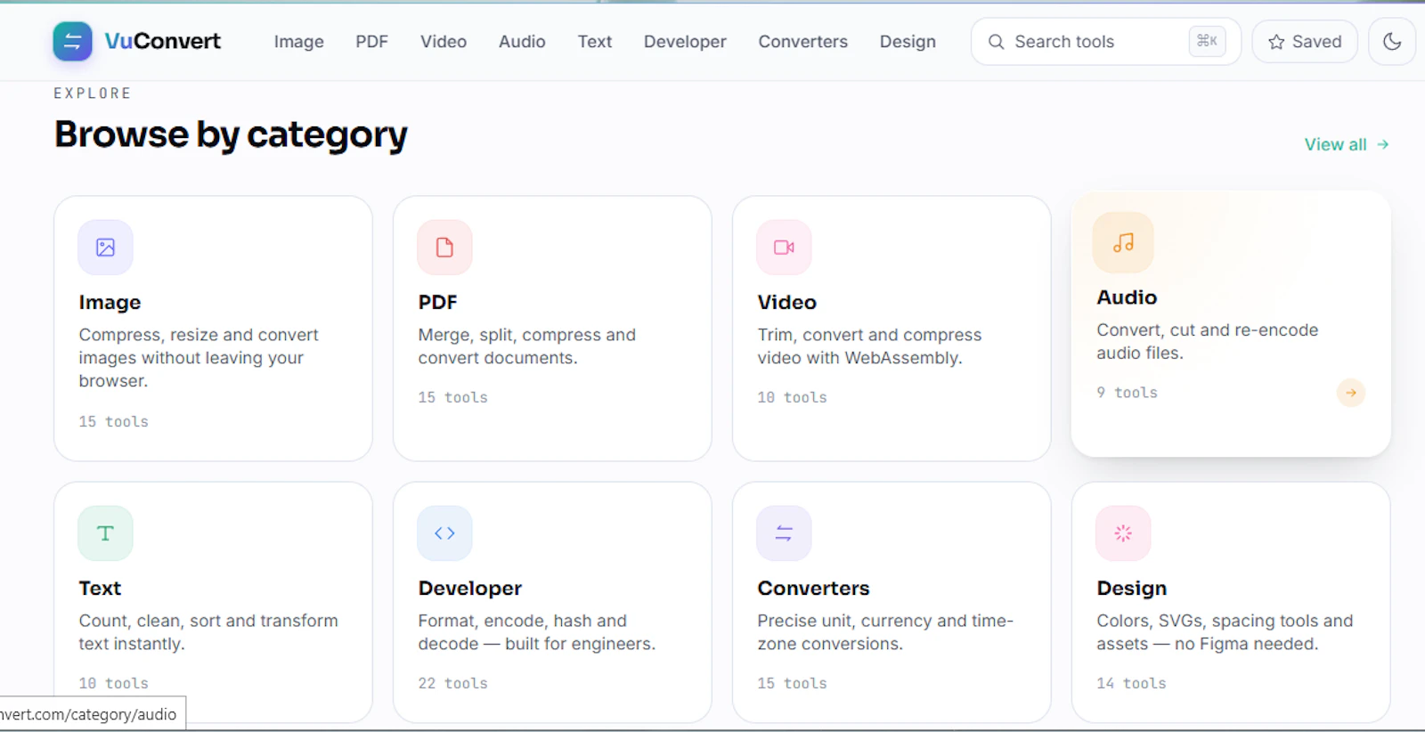Click the star icon in Saved
This screenshot has height=732, width=1425.
pyautogui.click(x=1276, y=42)
